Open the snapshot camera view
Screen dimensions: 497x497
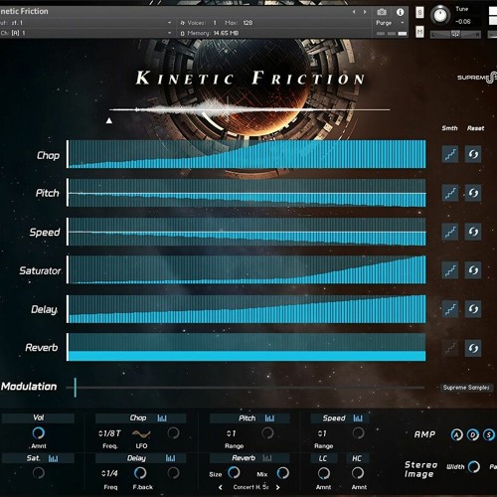pos(382,12)
